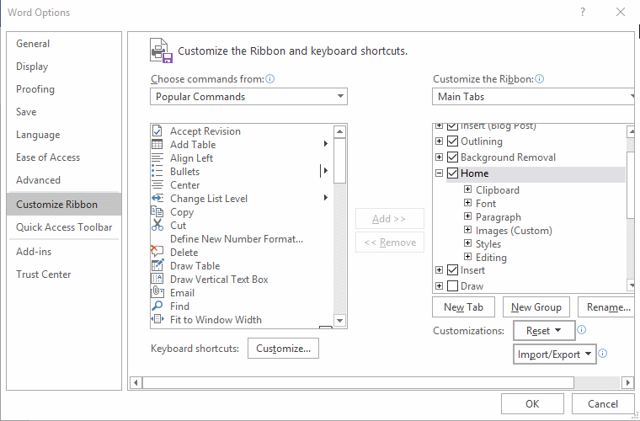Click the Accept Revision command icon
640x421 pixels.
[157, 131]
